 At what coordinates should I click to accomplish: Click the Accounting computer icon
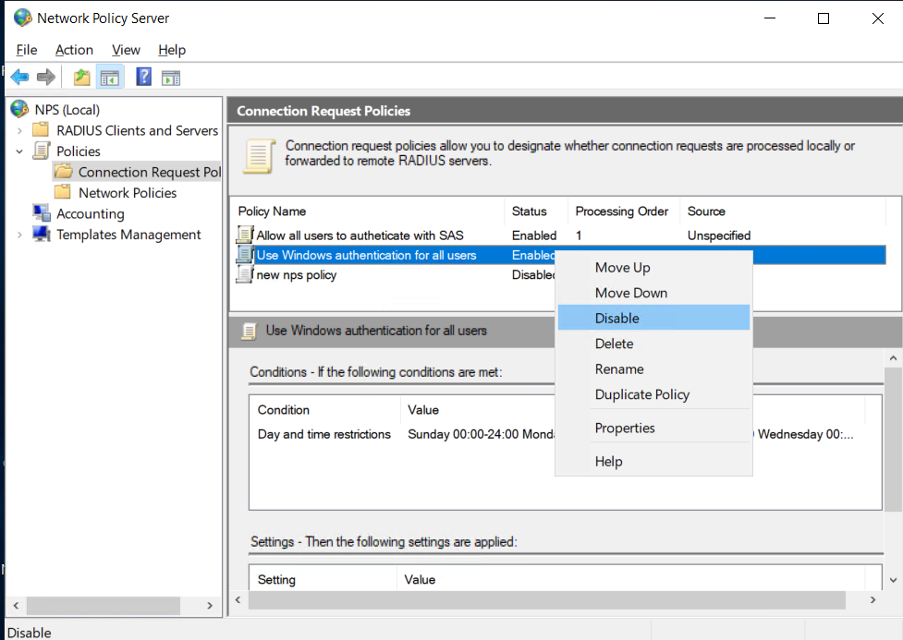tap(41, 213)
